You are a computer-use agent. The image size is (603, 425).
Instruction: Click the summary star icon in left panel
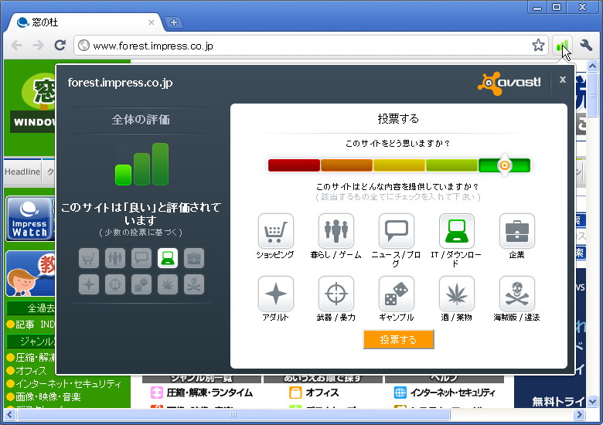pos(89,284)
